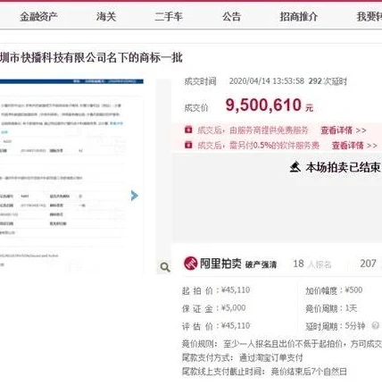The width and height of the screenshot is (382, 386).
Task: Open the 金融资产 navigation tab
Action: (x=38, y=17)
